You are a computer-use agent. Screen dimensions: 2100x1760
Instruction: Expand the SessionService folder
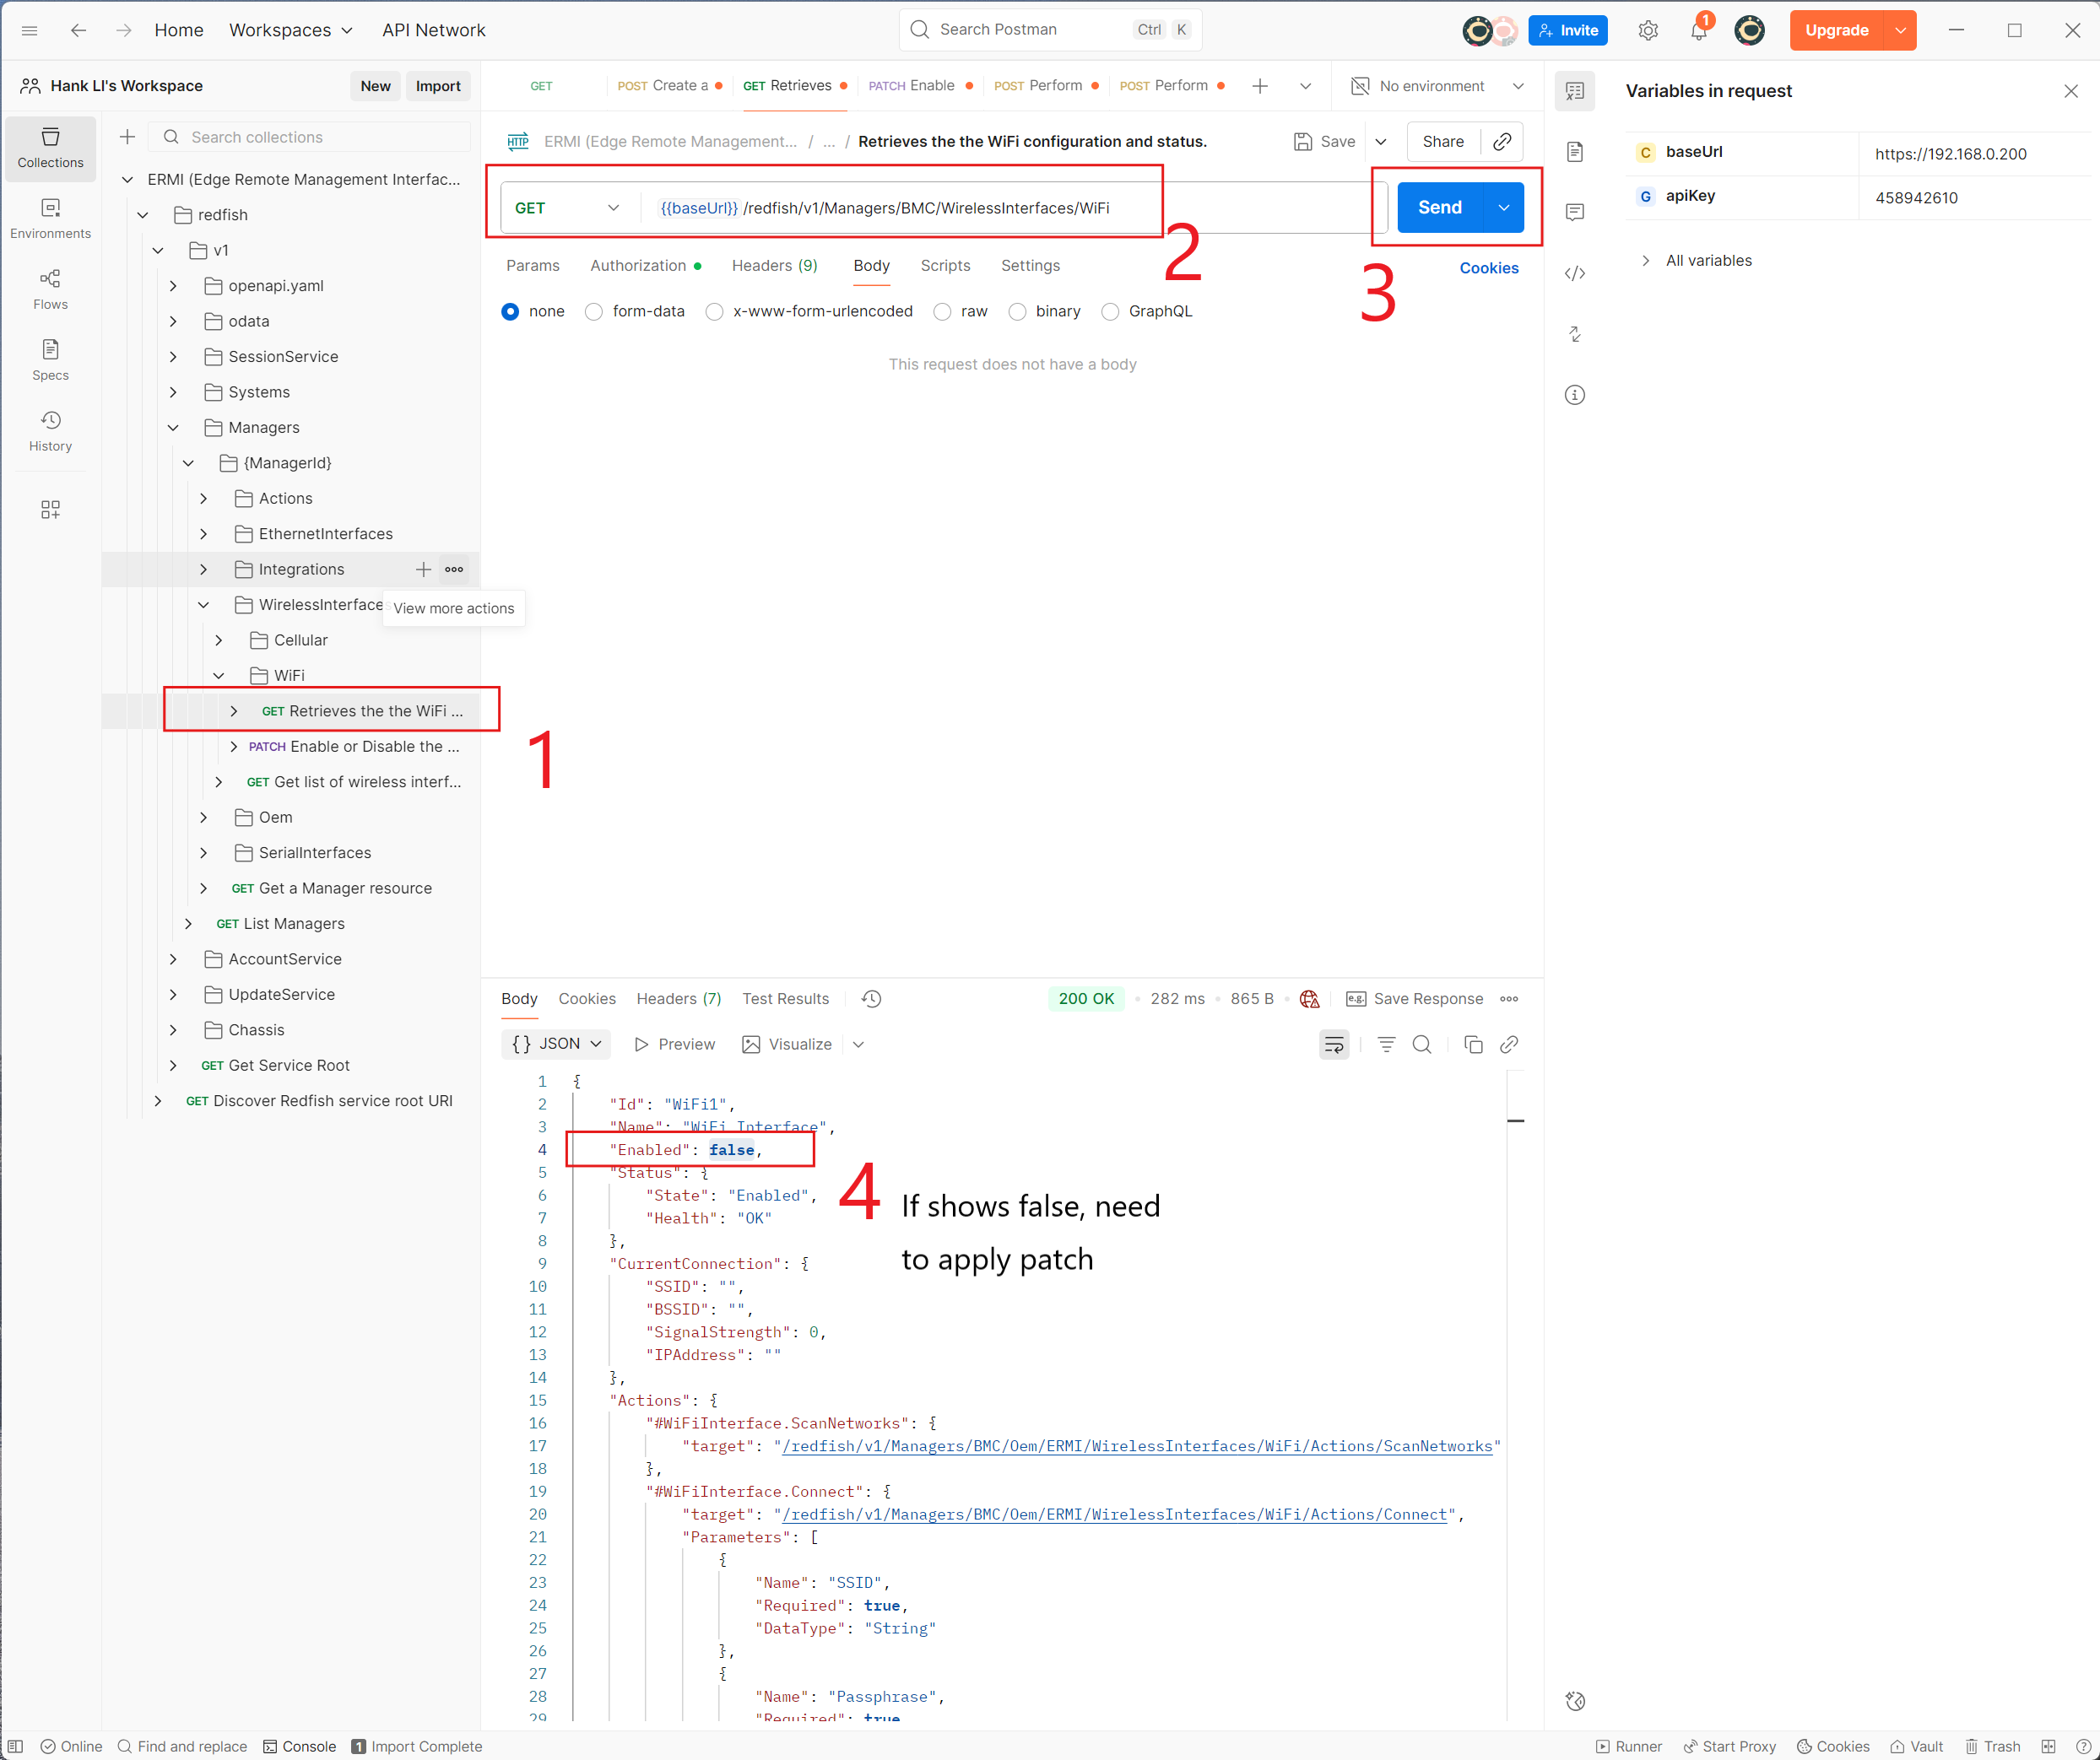pyautogui.click(x=173, y=357)
